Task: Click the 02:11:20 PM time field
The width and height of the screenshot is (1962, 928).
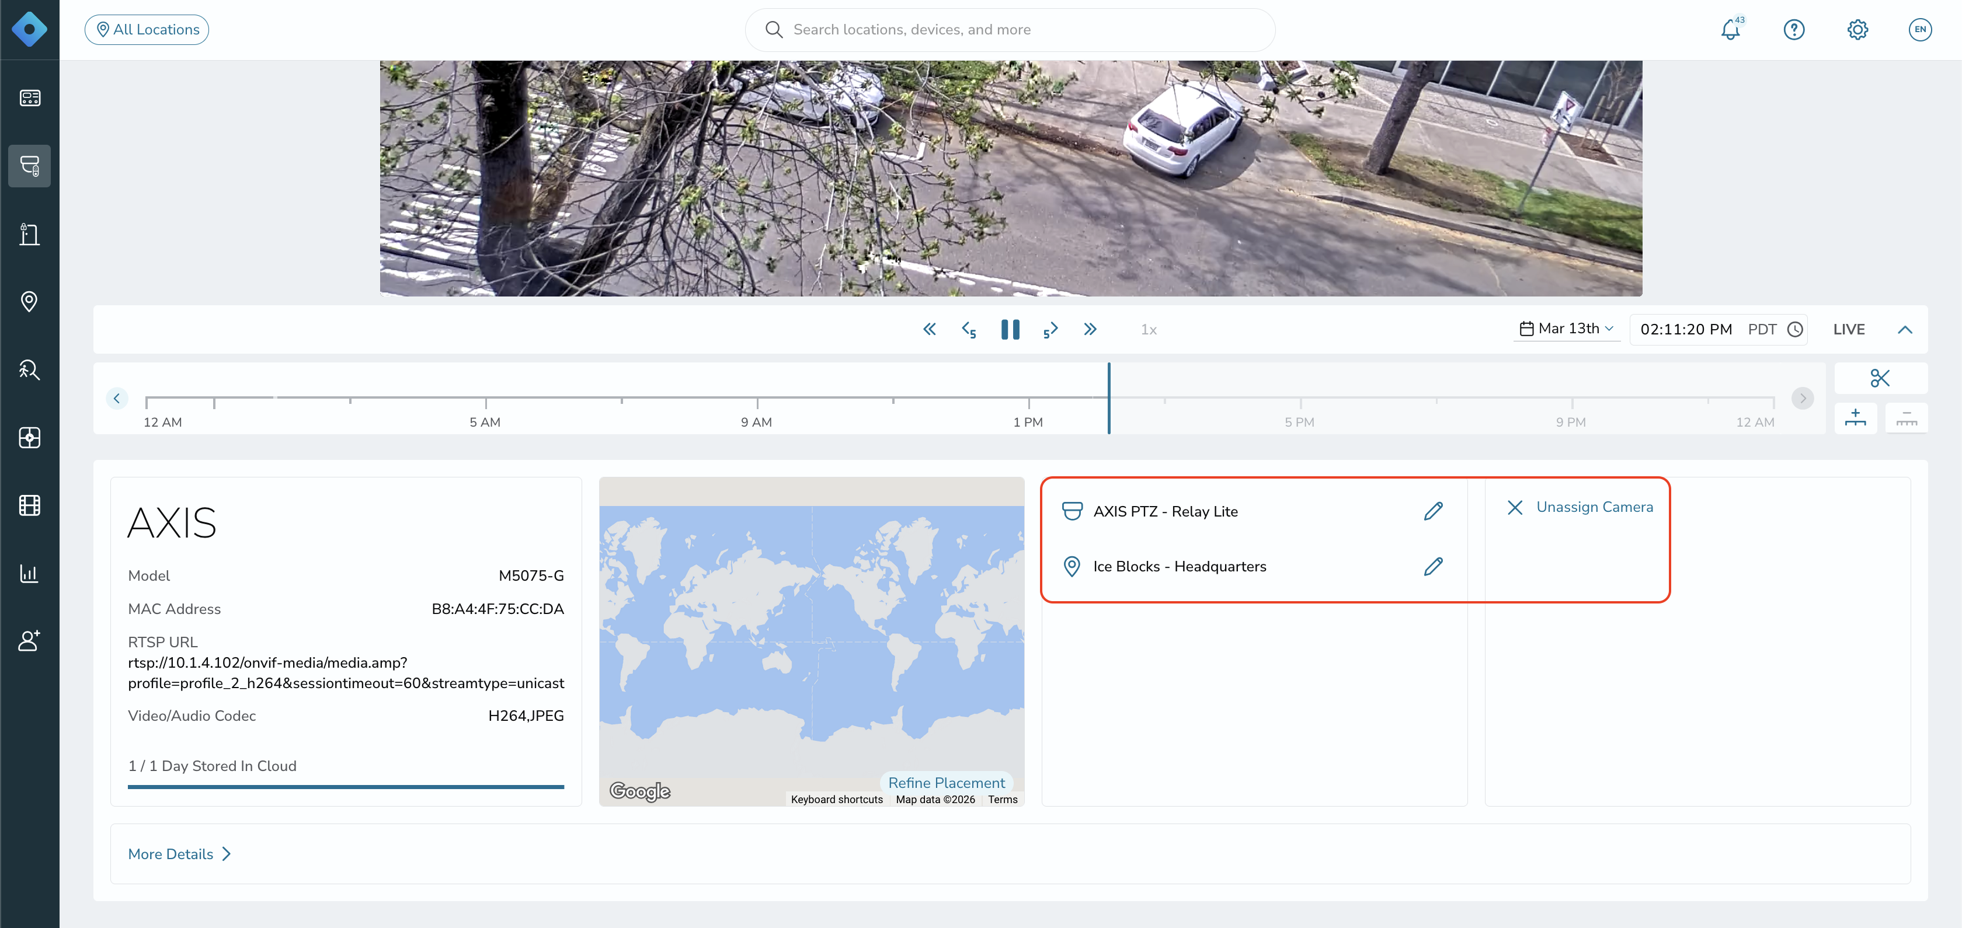Action: coord(1686,330)
